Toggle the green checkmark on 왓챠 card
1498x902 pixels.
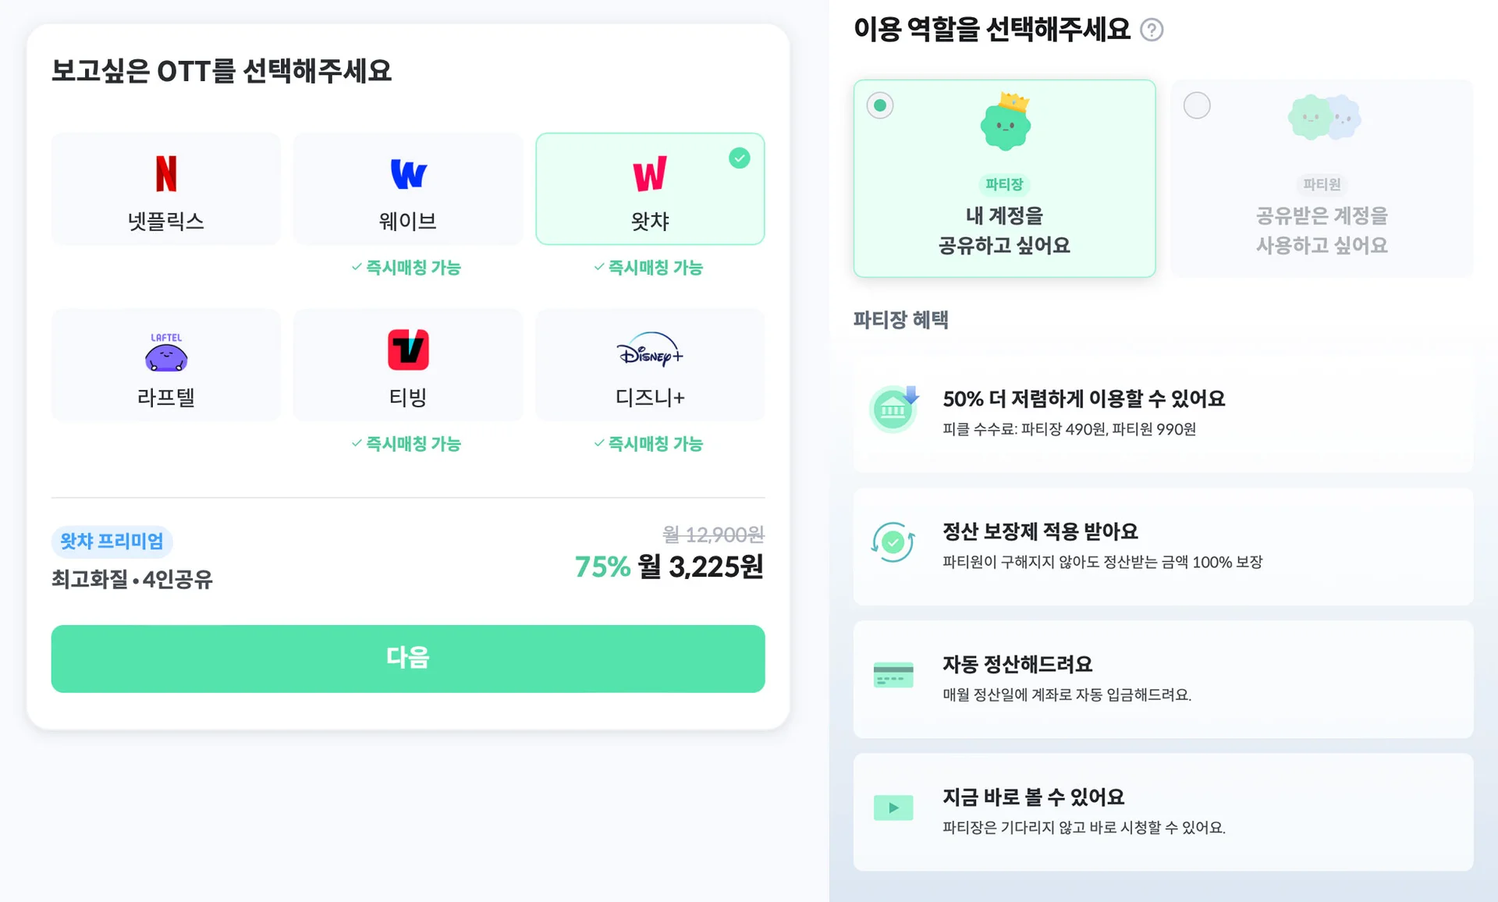739,158
